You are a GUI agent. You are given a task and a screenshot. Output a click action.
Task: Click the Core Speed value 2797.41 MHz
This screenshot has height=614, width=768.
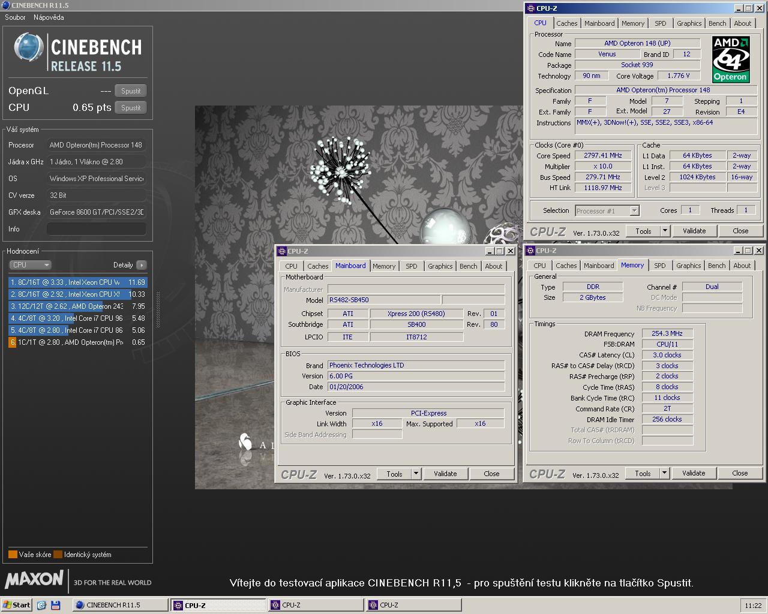tap(603, 155)
